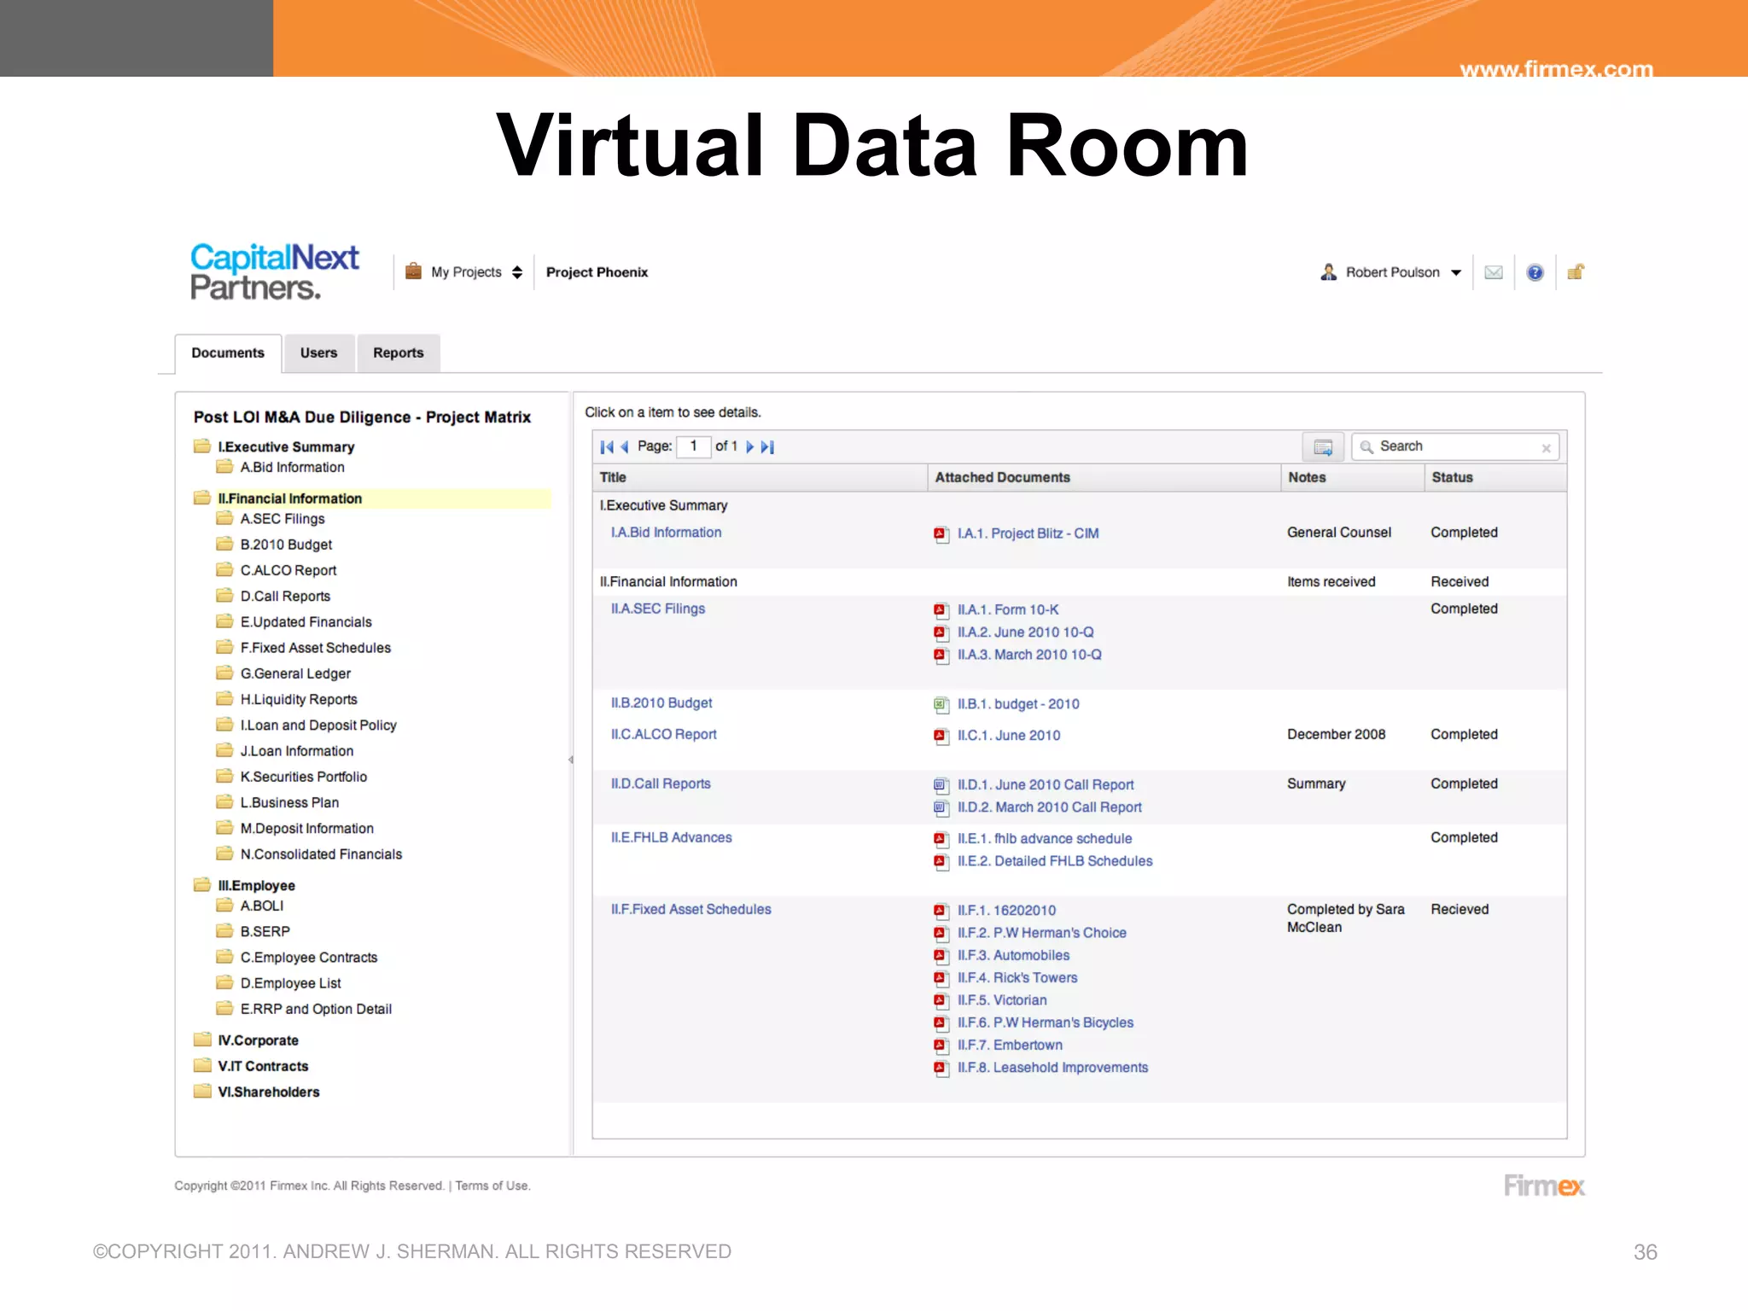Switch to the Users tab

coord(318,353)
